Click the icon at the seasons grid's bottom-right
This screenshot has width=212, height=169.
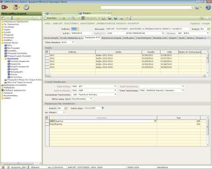[204, 76]
